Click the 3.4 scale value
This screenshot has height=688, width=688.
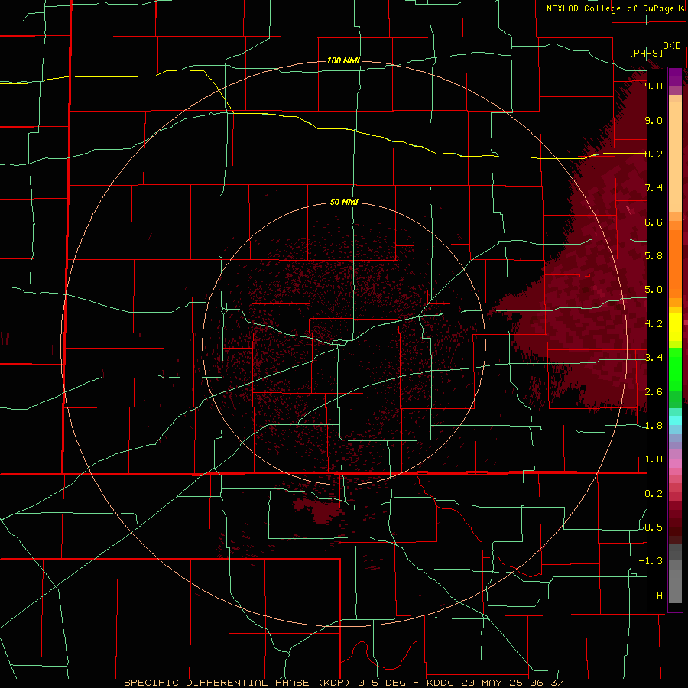pyautogui.click(x=654, y=358)
